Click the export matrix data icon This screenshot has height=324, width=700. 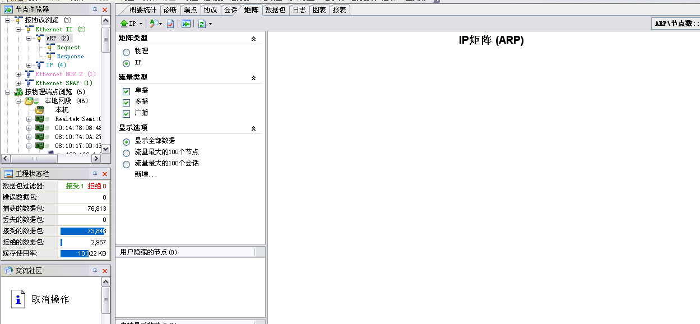click(x=185, y=24)
